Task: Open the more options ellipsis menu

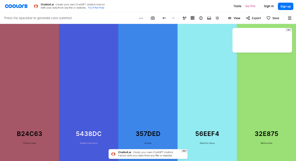Action: (141, 18)
